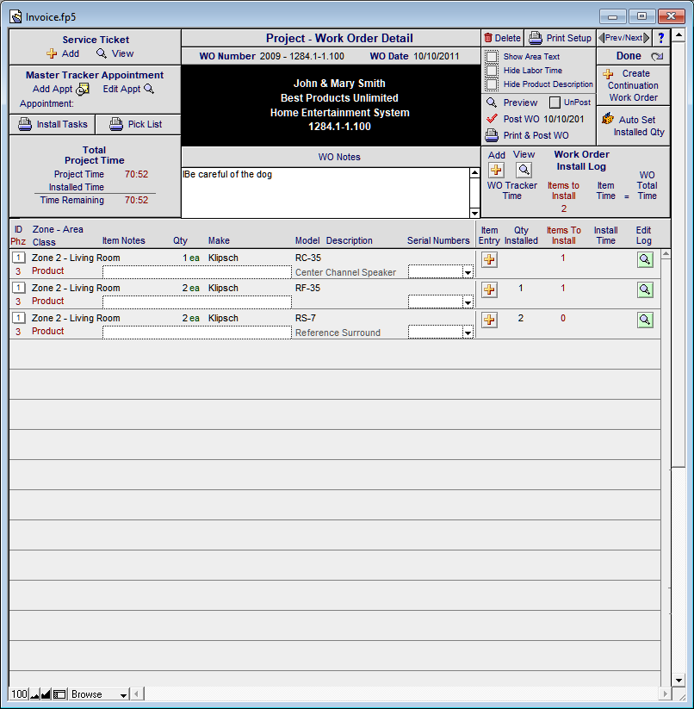This screenshot has height=709, width=694.
Task: Run Auto Set Installed Qty
Action: tap(633, 126)
